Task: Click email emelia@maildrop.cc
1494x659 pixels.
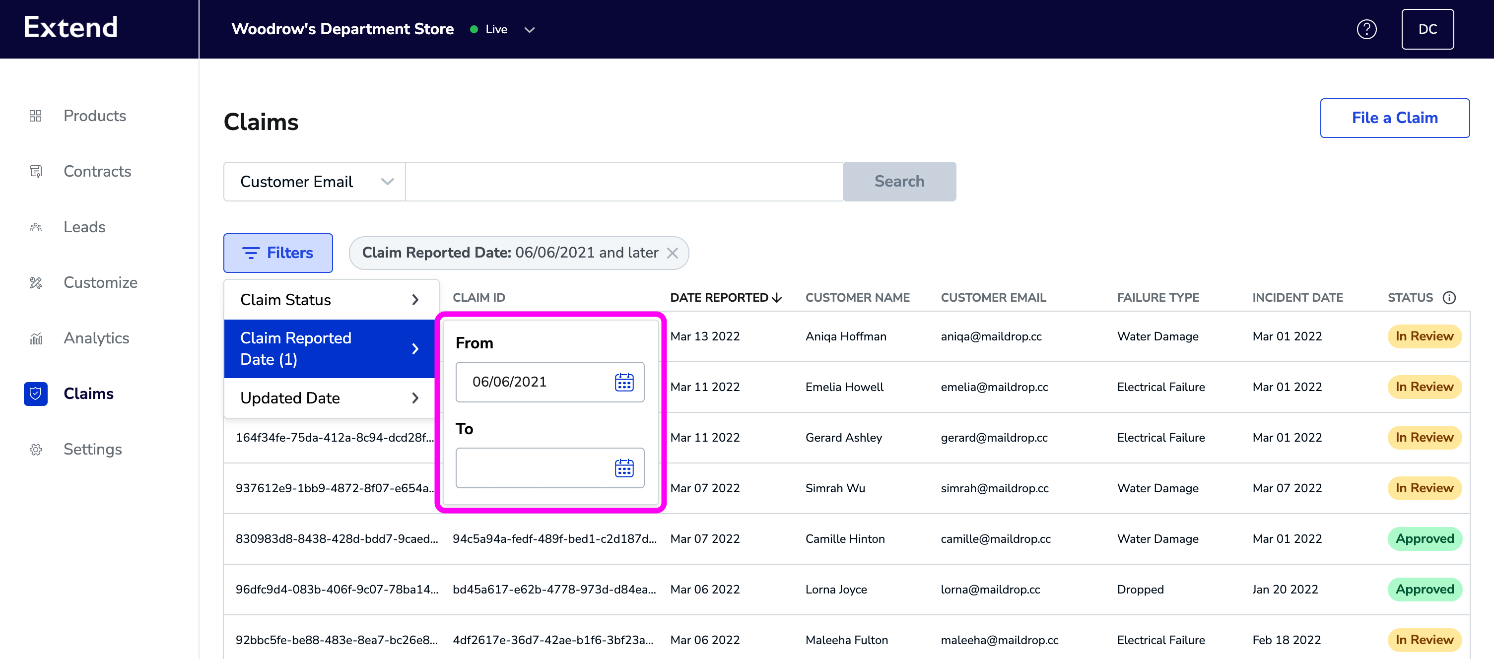Action: pyautogui.click(x=994, y=387)
